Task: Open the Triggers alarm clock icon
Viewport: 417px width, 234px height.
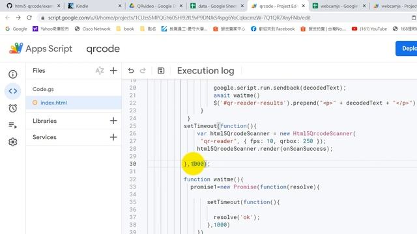Action: tap(13, 109)
